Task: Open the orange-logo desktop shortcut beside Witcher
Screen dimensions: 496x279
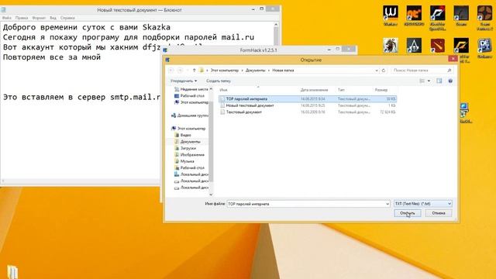Action: [414, 14]
